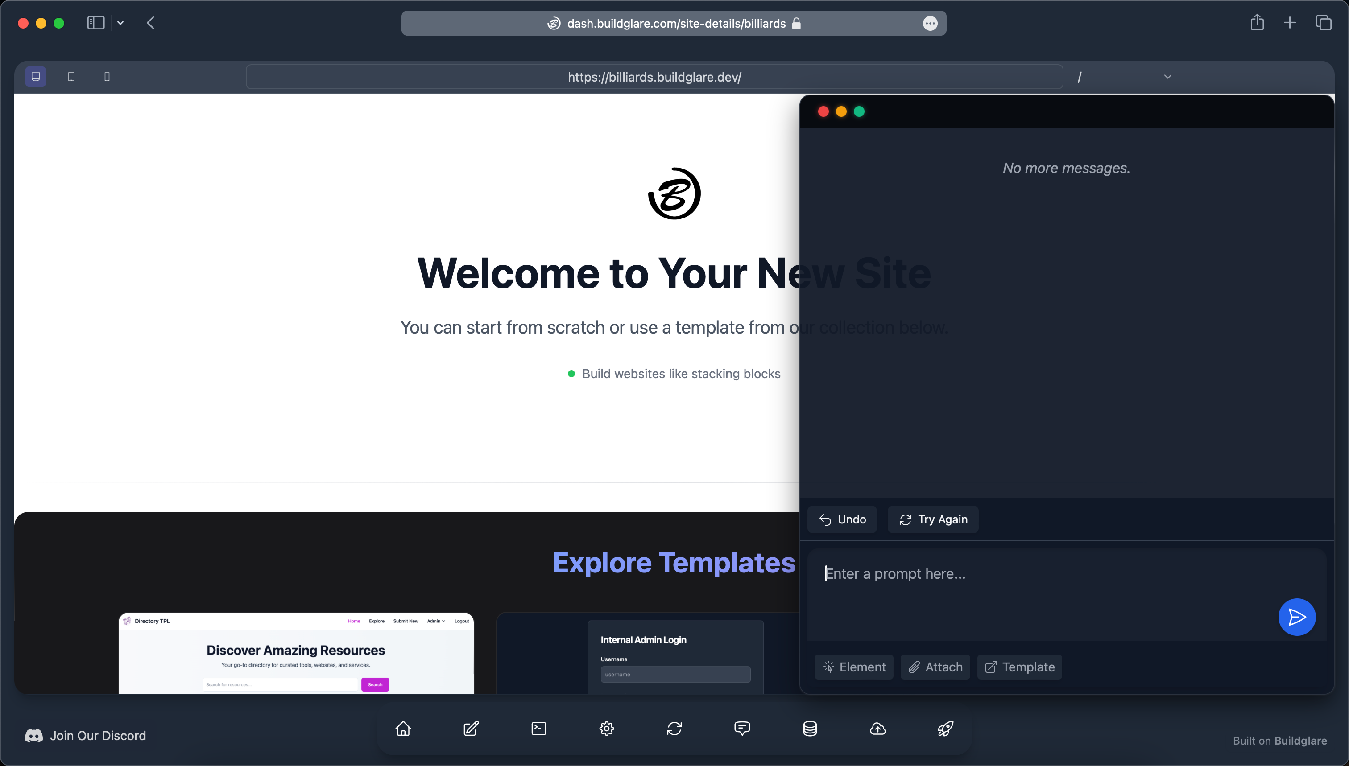Click the Try Again button
This screenshot has width=1349, height=766.
click(x=933, y=519)
